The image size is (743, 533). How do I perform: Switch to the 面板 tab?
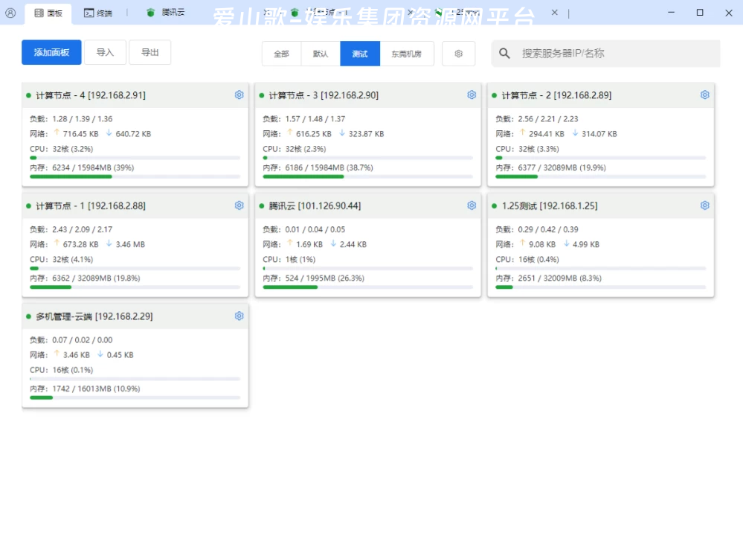pyautogui.click(x=48, y=13)
